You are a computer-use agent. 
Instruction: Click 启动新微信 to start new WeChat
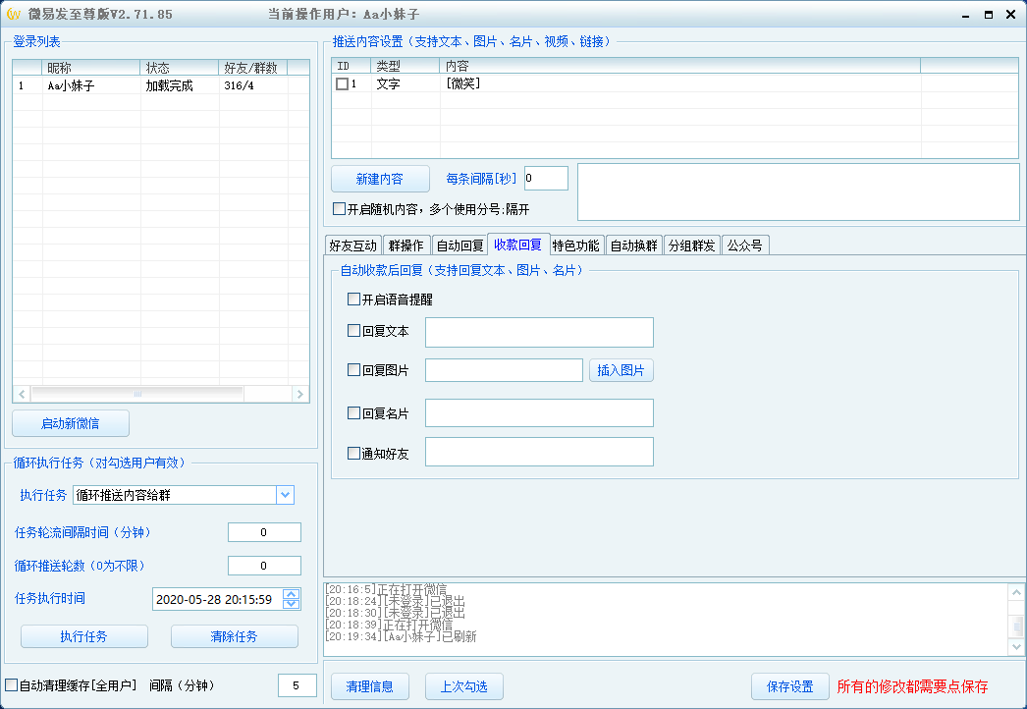(70, 422)
